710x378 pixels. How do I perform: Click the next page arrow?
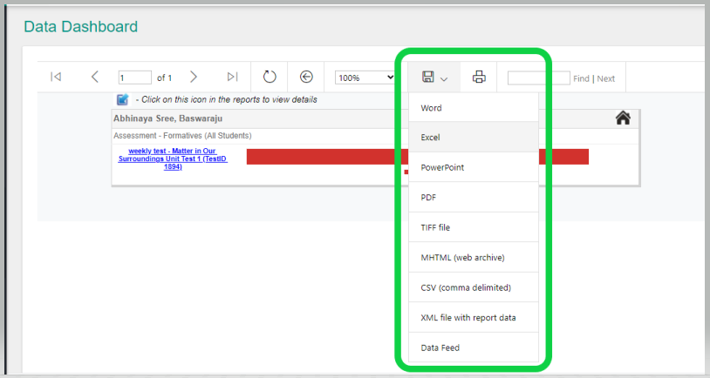pos(194,78)
